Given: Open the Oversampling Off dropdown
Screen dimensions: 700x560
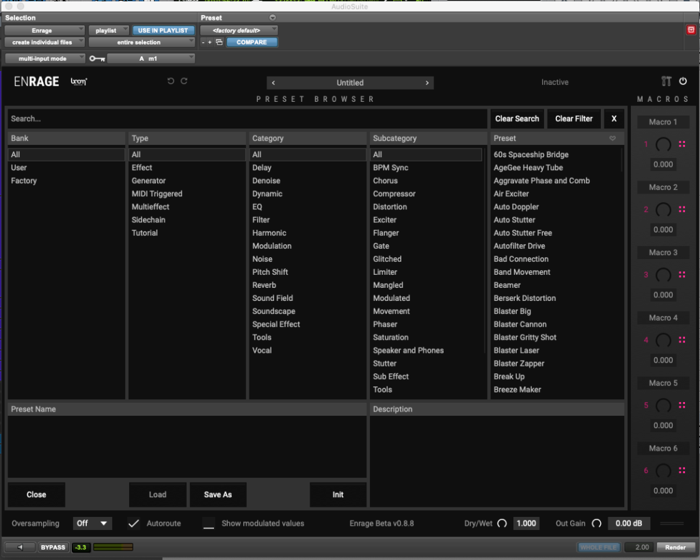Looking at the screenshot, I should [x=92, y=523].
